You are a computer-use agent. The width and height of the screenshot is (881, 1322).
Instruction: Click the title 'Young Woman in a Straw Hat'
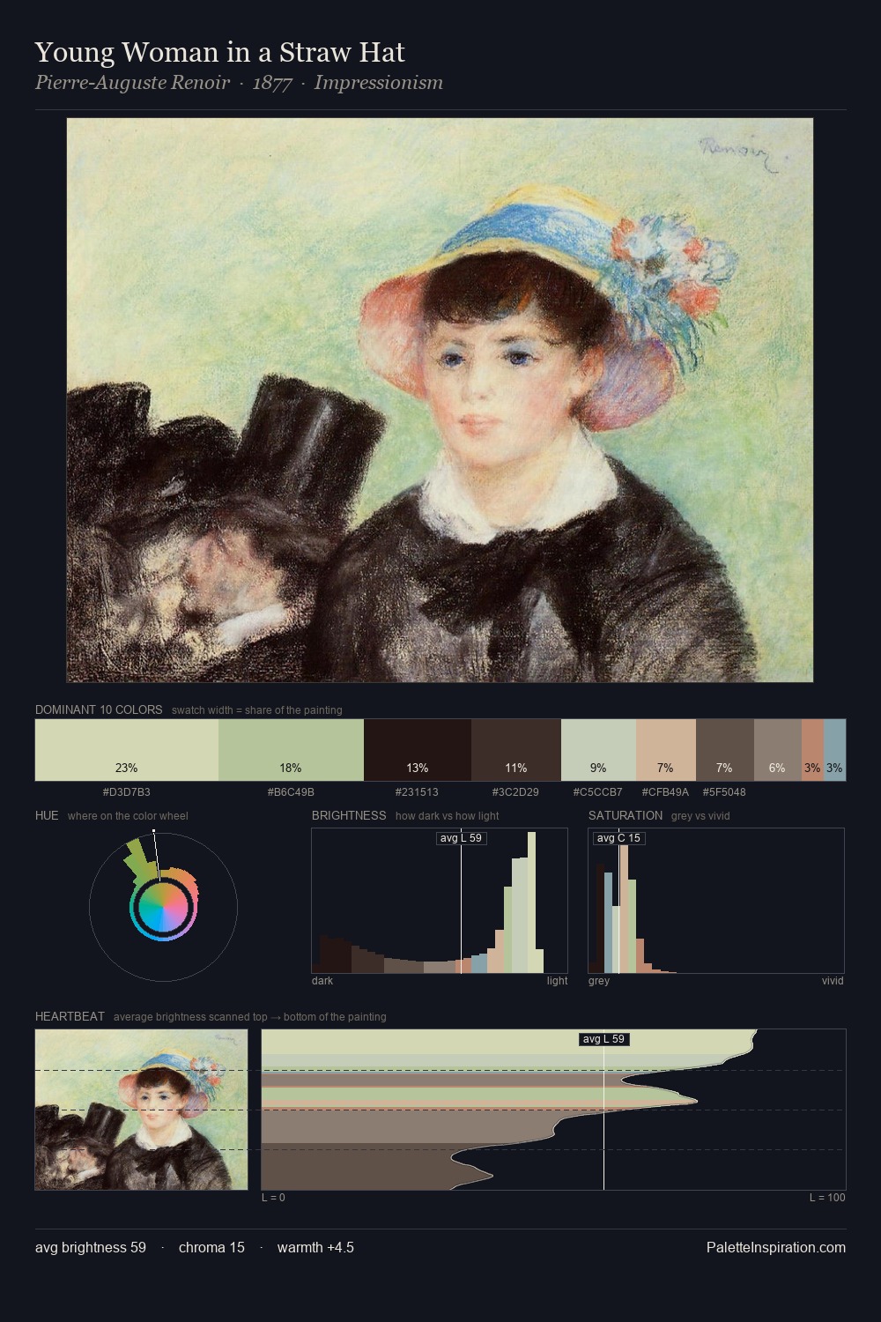click(219, 53)
